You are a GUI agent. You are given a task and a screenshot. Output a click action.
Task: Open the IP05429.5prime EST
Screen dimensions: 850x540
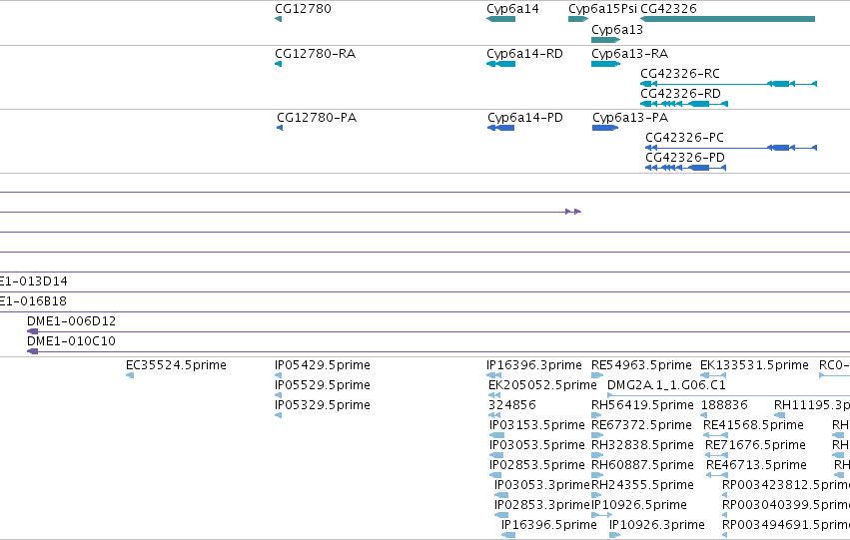pyautogui.click(x=278, y=375)
